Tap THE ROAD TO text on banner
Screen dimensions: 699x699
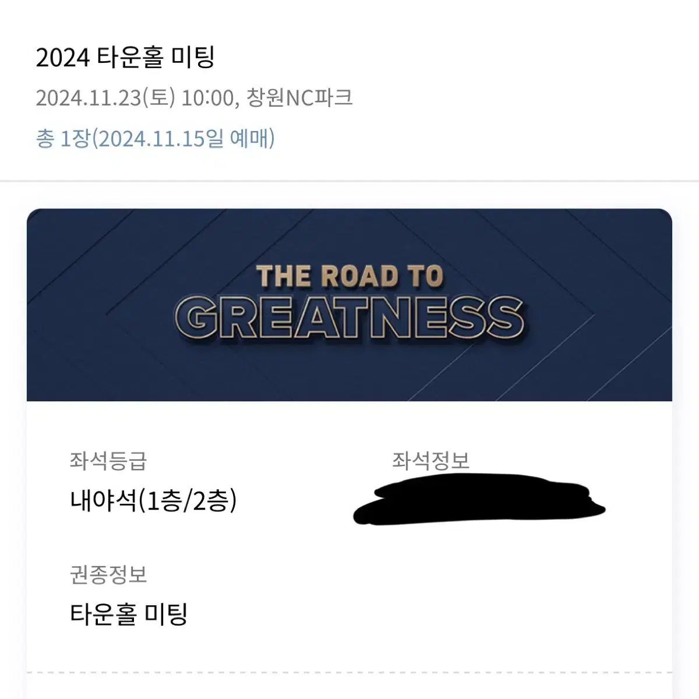(x=349, y=276)
